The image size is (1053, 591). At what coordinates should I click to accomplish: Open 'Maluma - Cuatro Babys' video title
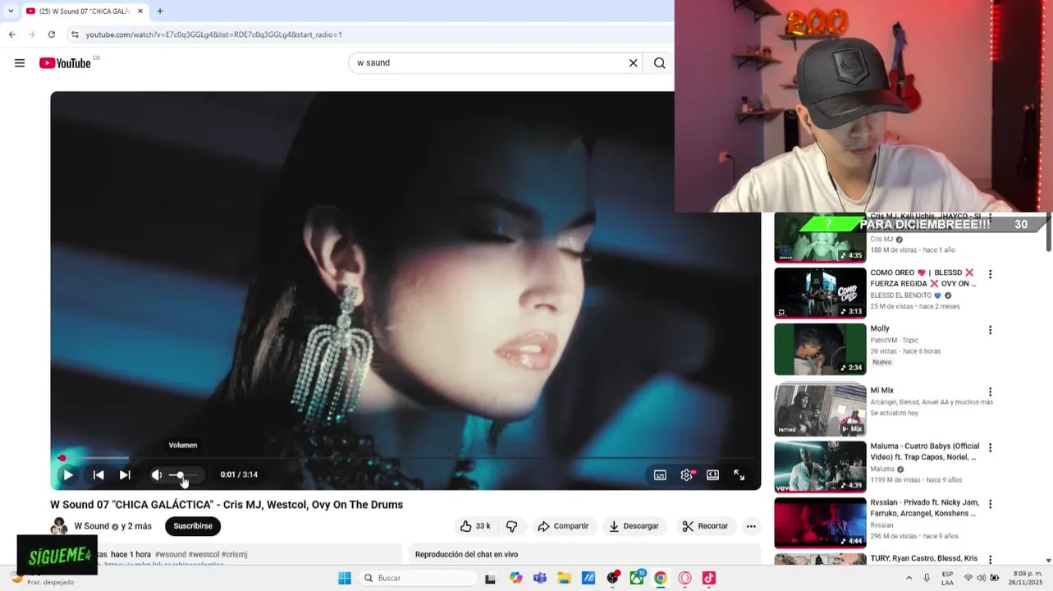click(x=925, y=451)
